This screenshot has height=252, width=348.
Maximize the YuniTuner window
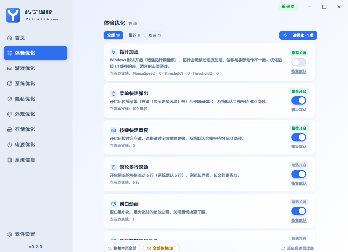324,7
